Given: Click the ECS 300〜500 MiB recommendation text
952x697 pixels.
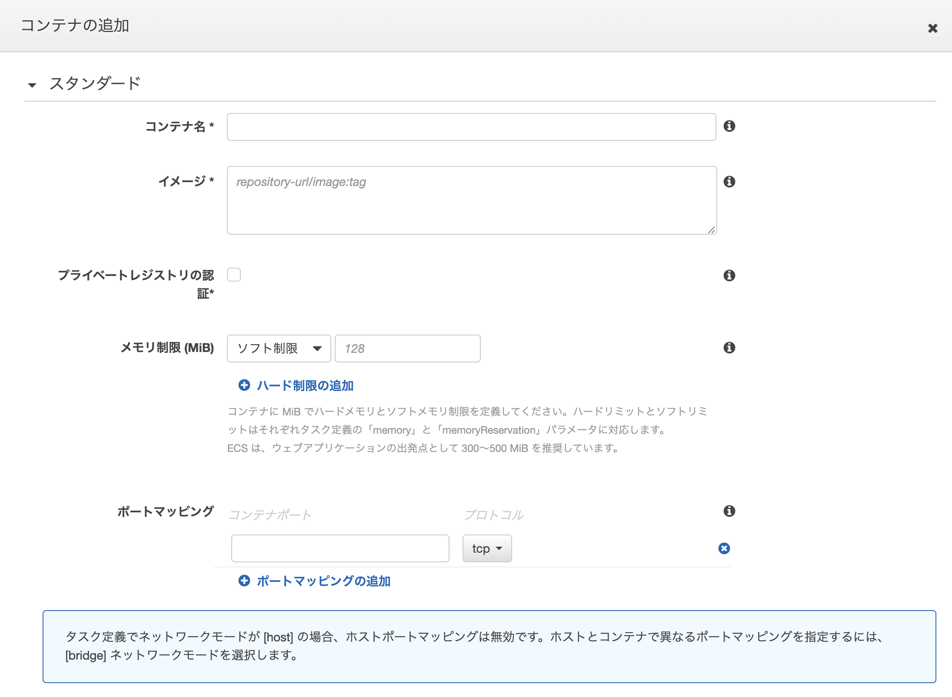Looking at the screenshot, I should (x=423, y=448).
